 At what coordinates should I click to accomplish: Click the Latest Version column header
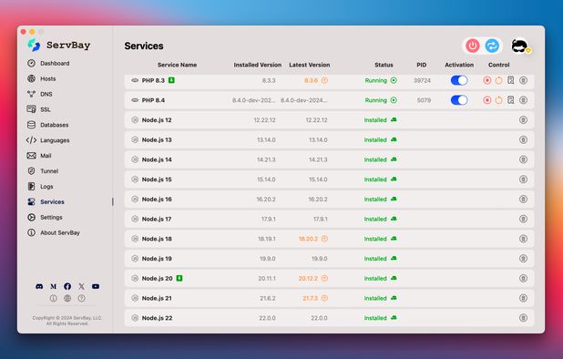click(309, 65)
